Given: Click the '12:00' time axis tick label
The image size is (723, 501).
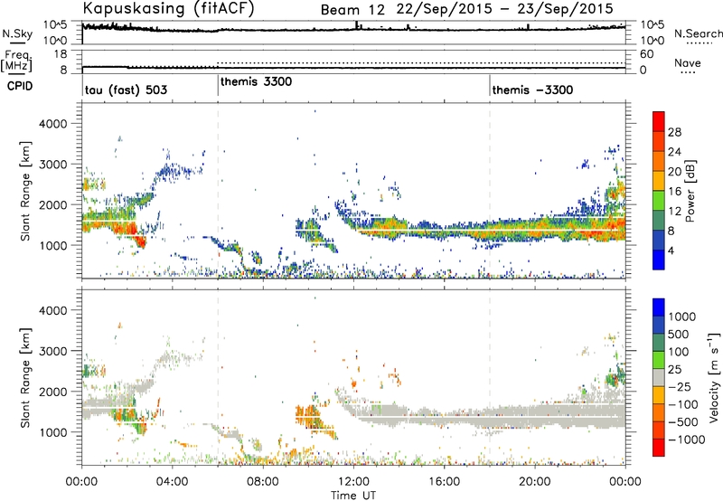Looking at the screenshot, I should tap(353, 482).
